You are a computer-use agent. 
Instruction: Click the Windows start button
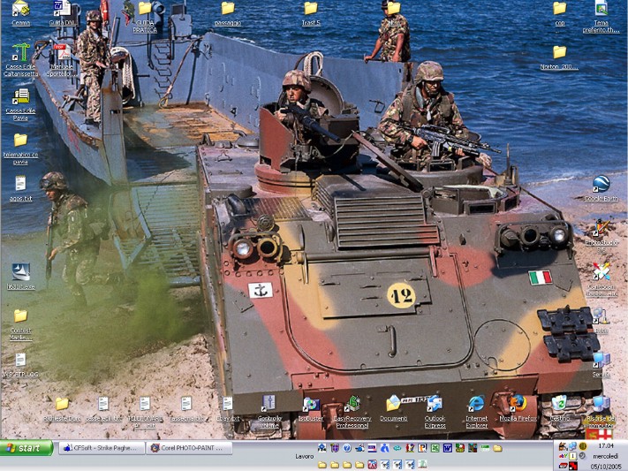point(26,448)
